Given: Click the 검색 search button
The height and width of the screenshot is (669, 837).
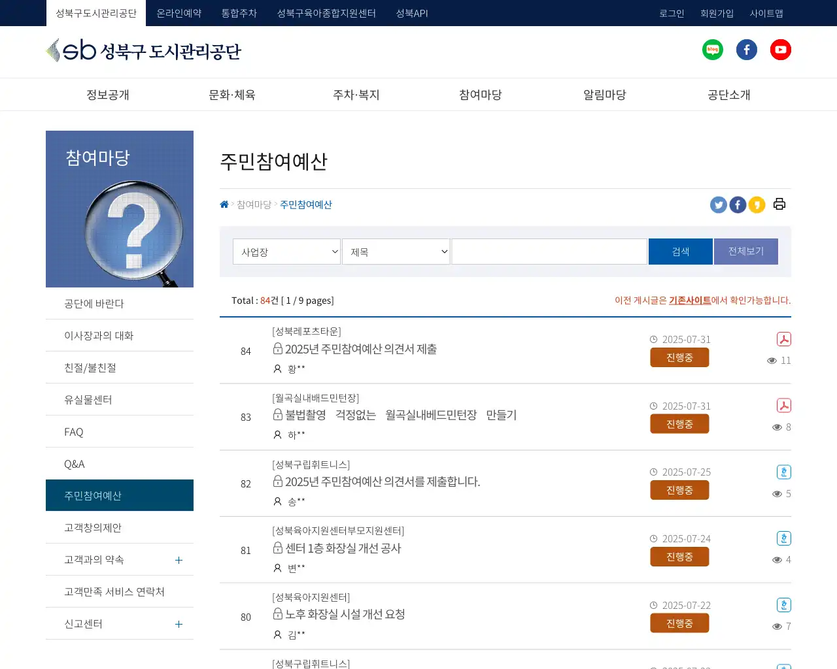Looking at the screenshot, I should 680,252.
